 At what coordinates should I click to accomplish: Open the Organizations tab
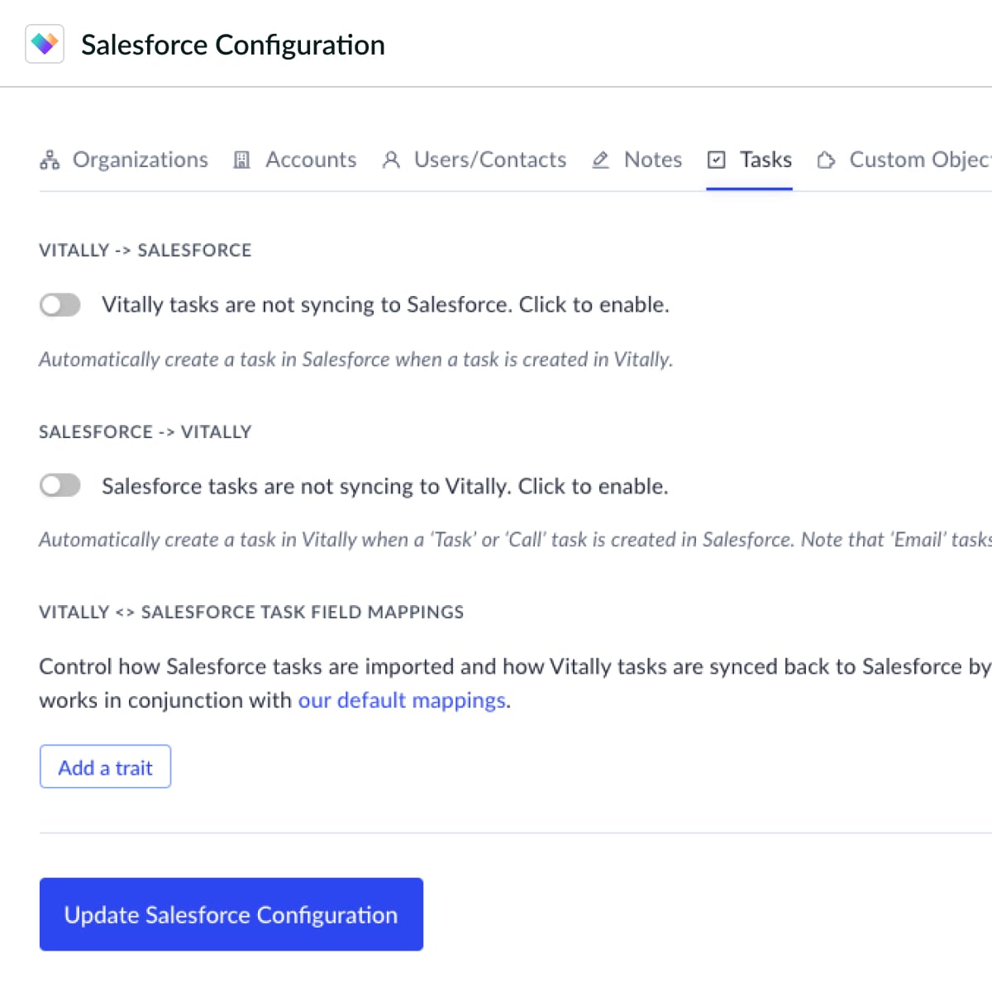click(x=124, y=160)
